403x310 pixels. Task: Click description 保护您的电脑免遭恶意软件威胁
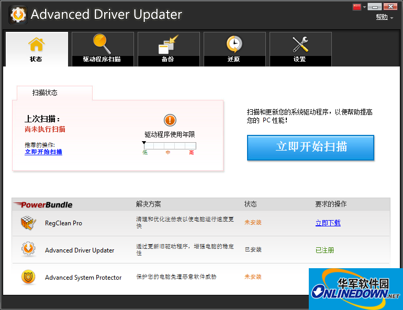[x=176, y=277]
